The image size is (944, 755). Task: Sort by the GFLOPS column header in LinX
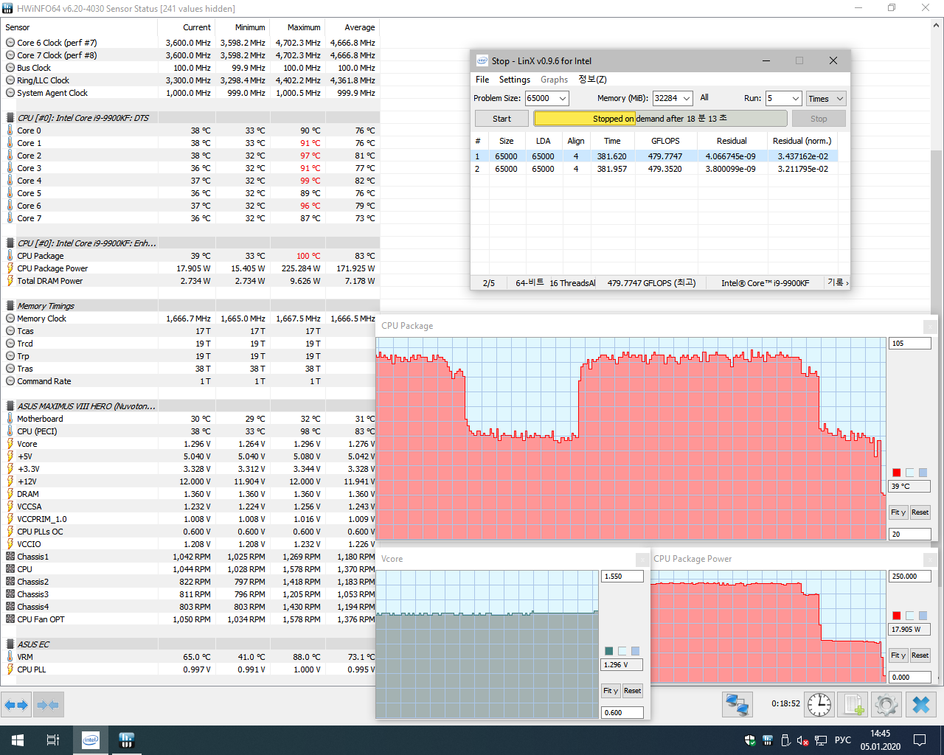click(665, 141)
